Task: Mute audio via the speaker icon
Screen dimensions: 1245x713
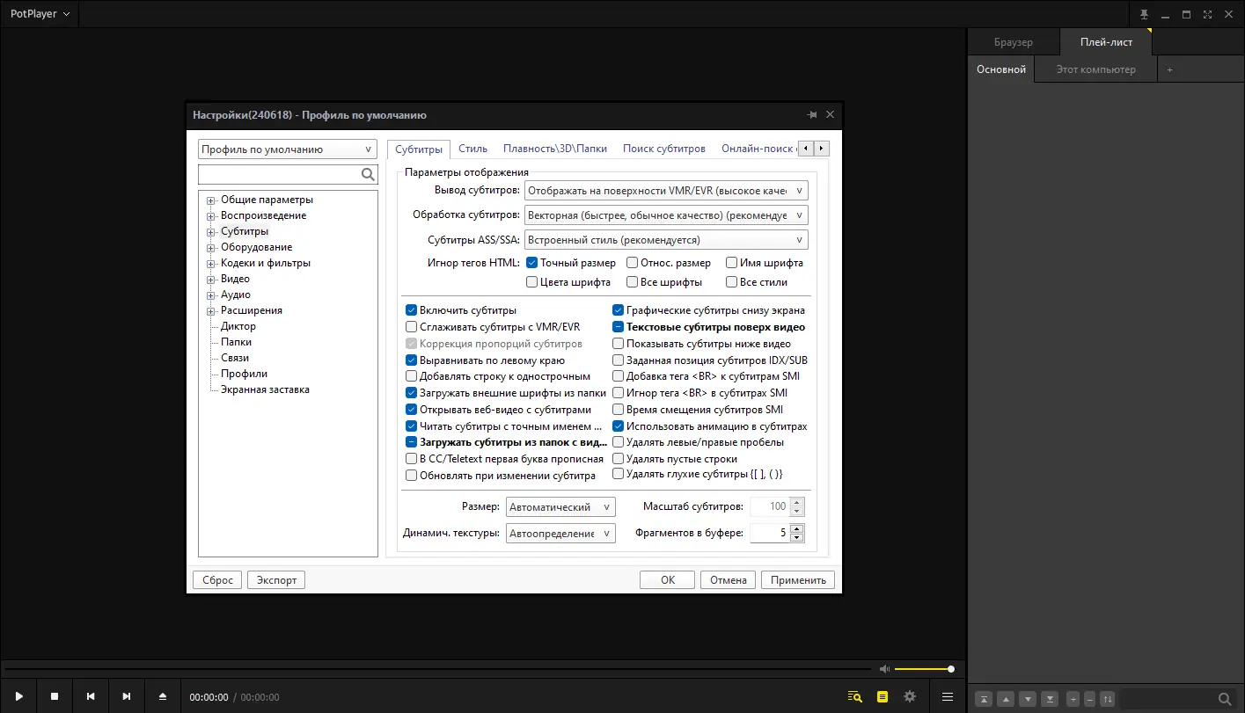Action: click(x=885, y=668)
